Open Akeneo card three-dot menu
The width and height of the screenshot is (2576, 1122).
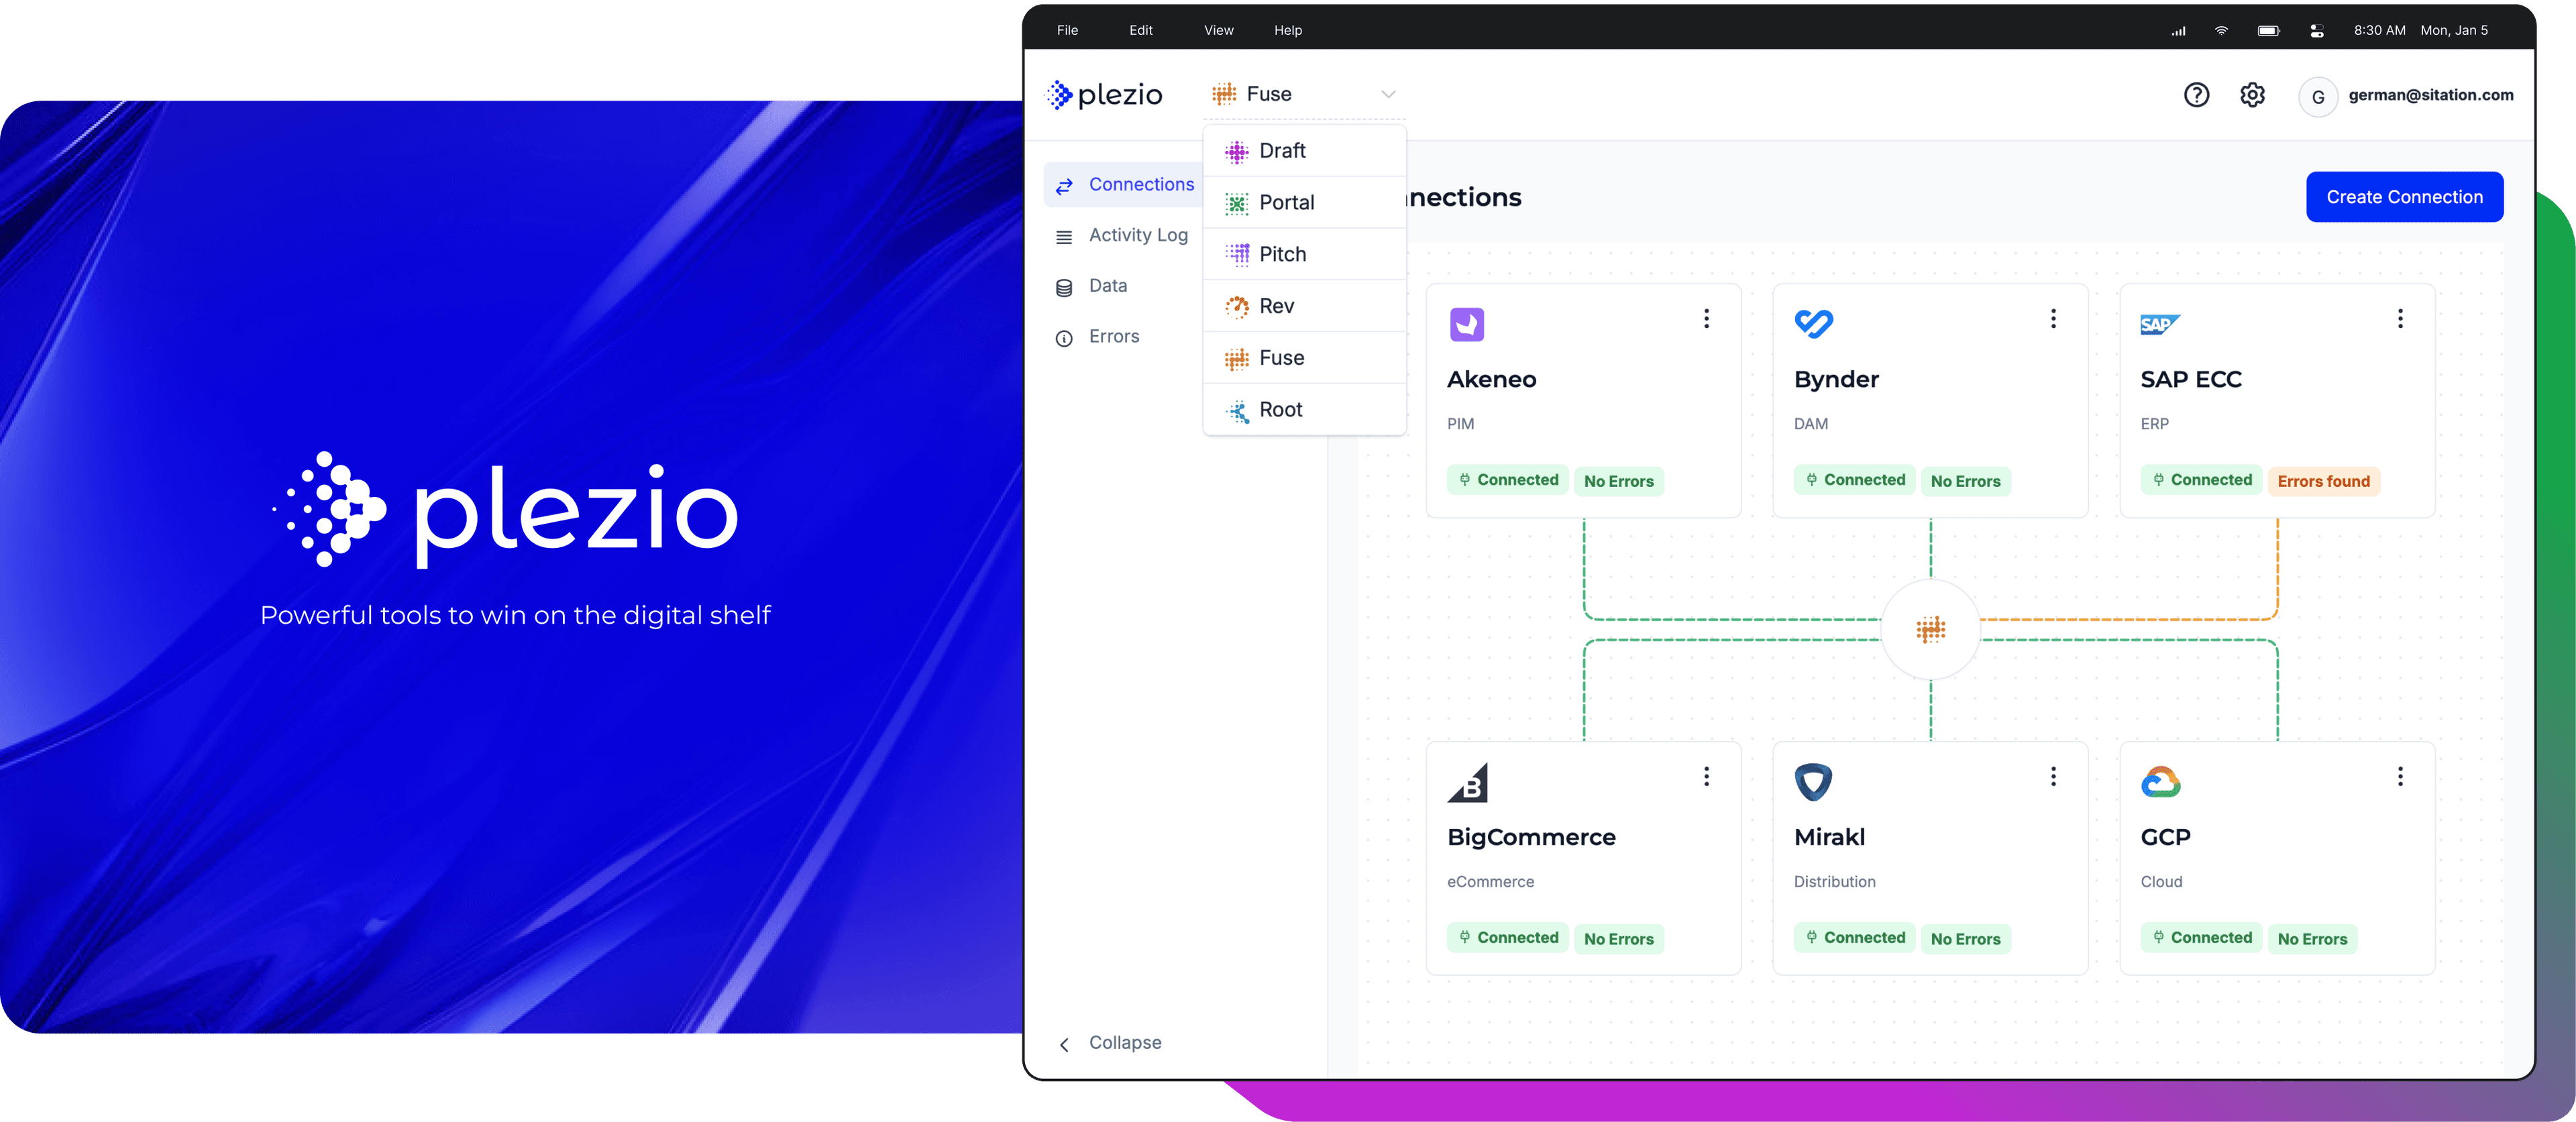1706,319
